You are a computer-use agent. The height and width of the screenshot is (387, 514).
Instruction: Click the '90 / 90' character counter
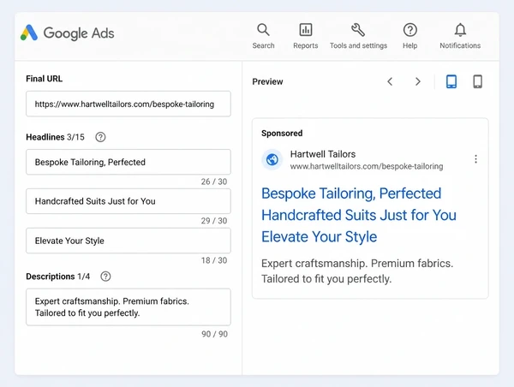214,334
